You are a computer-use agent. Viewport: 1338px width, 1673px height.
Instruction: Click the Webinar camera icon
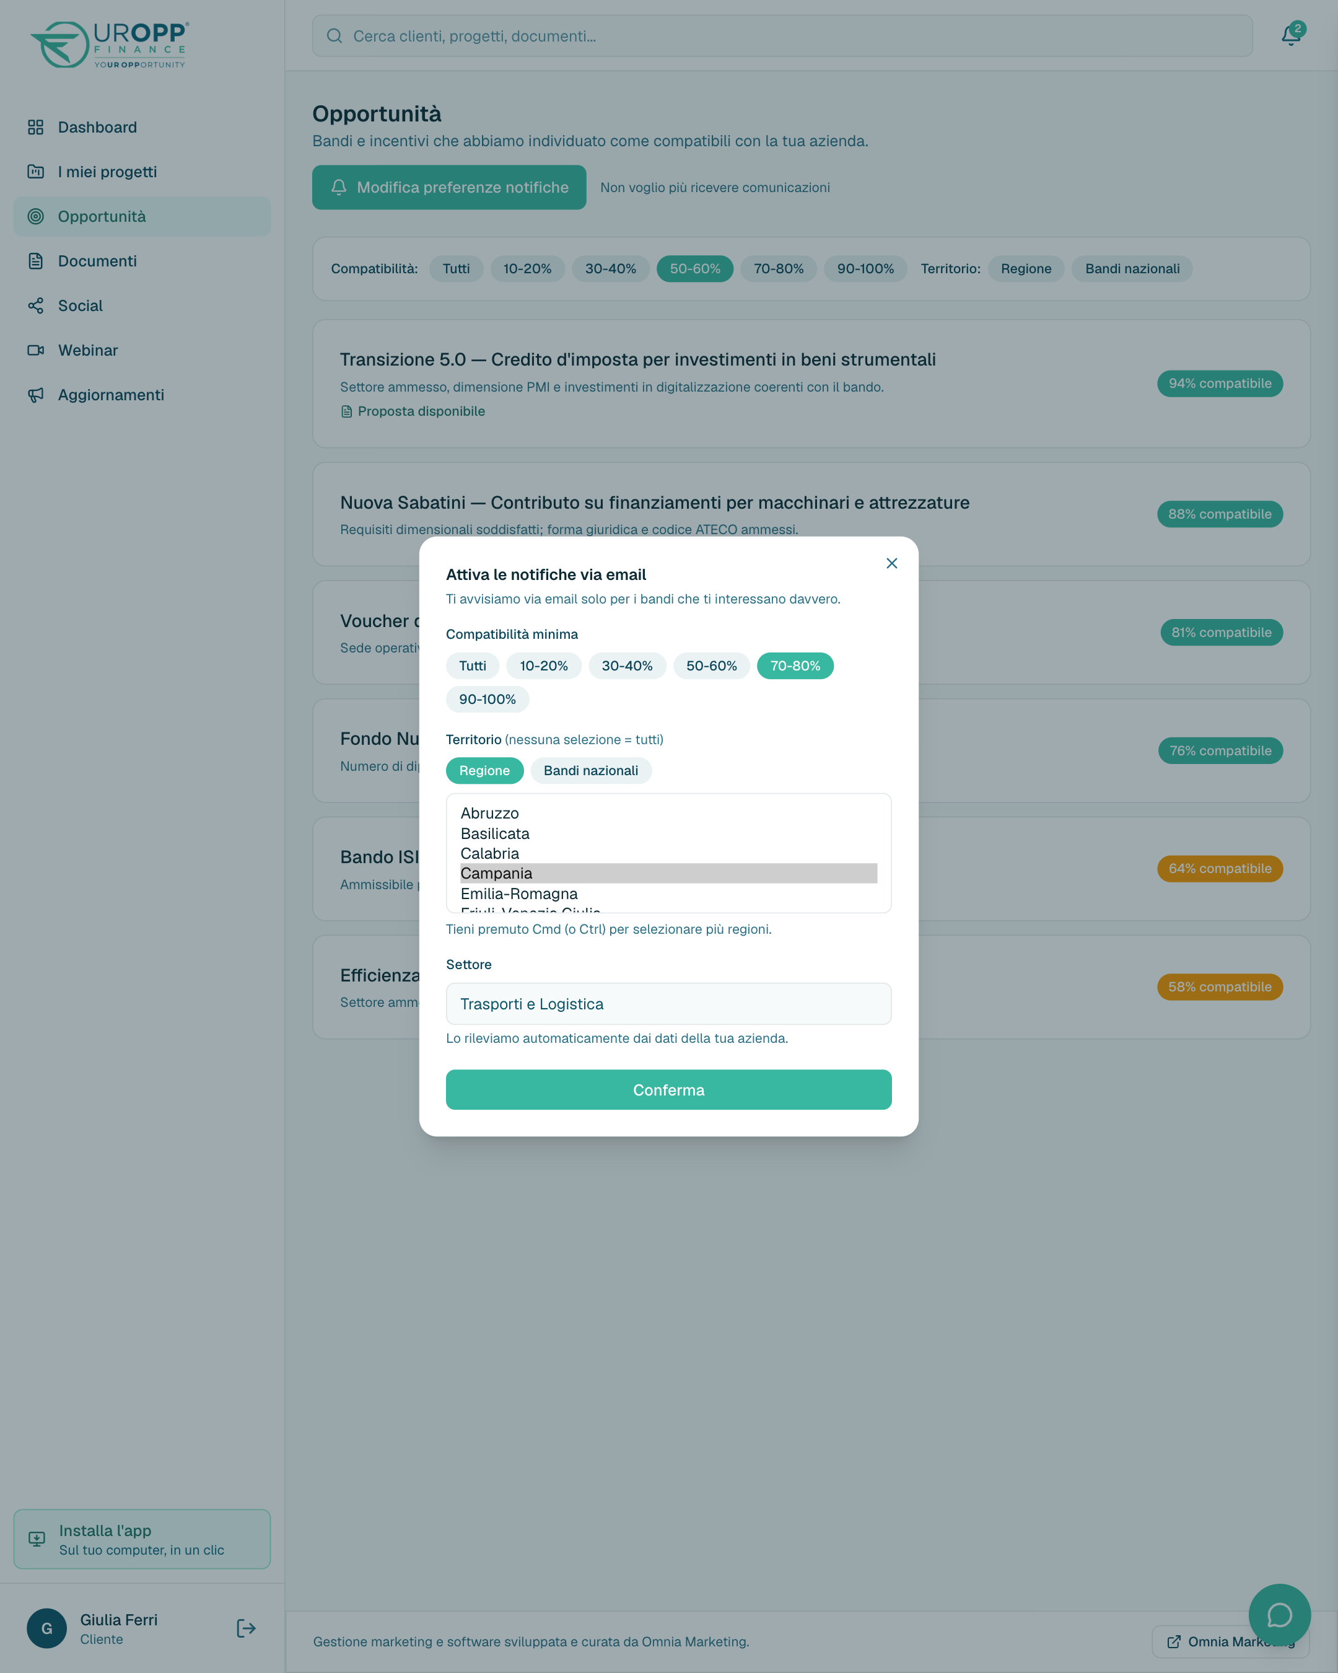click(x=36, y=350)
